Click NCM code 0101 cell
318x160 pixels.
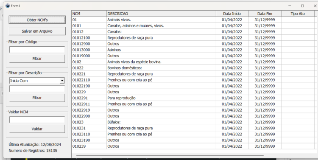click(89, 26)
